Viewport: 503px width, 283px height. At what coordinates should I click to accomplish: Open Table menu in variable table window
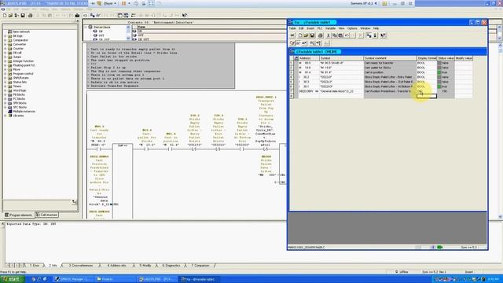coord(292,28)
